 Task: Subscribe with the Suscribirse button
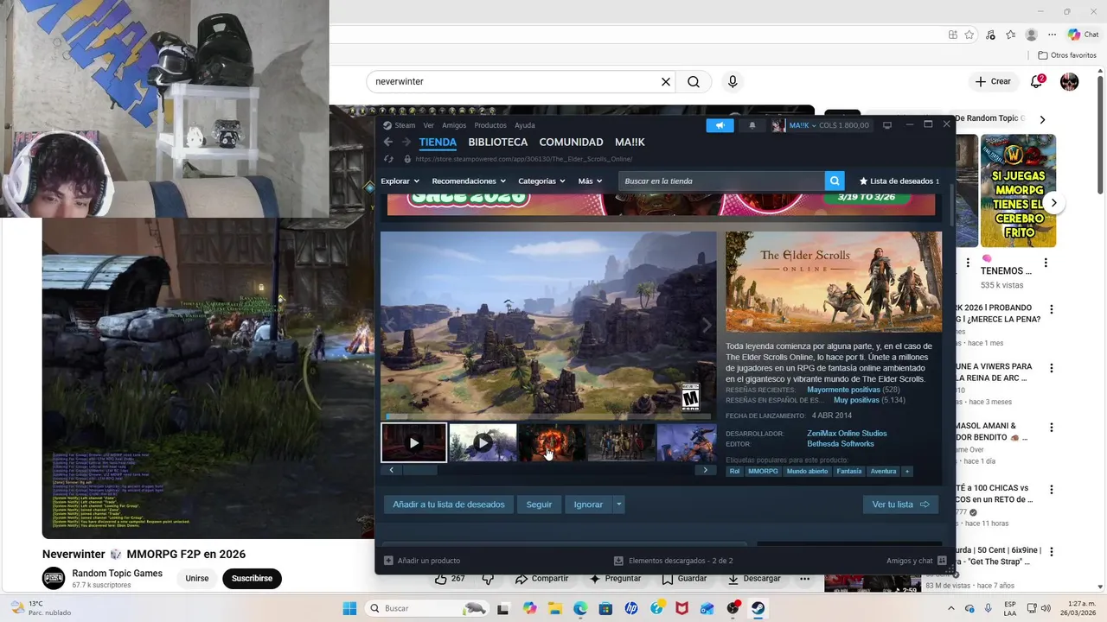[252, 578]
